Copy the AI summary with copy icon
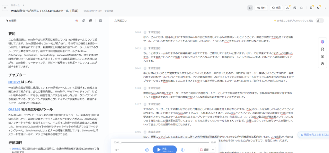The width and height of the screenshot is (329, 153). tap(84, 21)
